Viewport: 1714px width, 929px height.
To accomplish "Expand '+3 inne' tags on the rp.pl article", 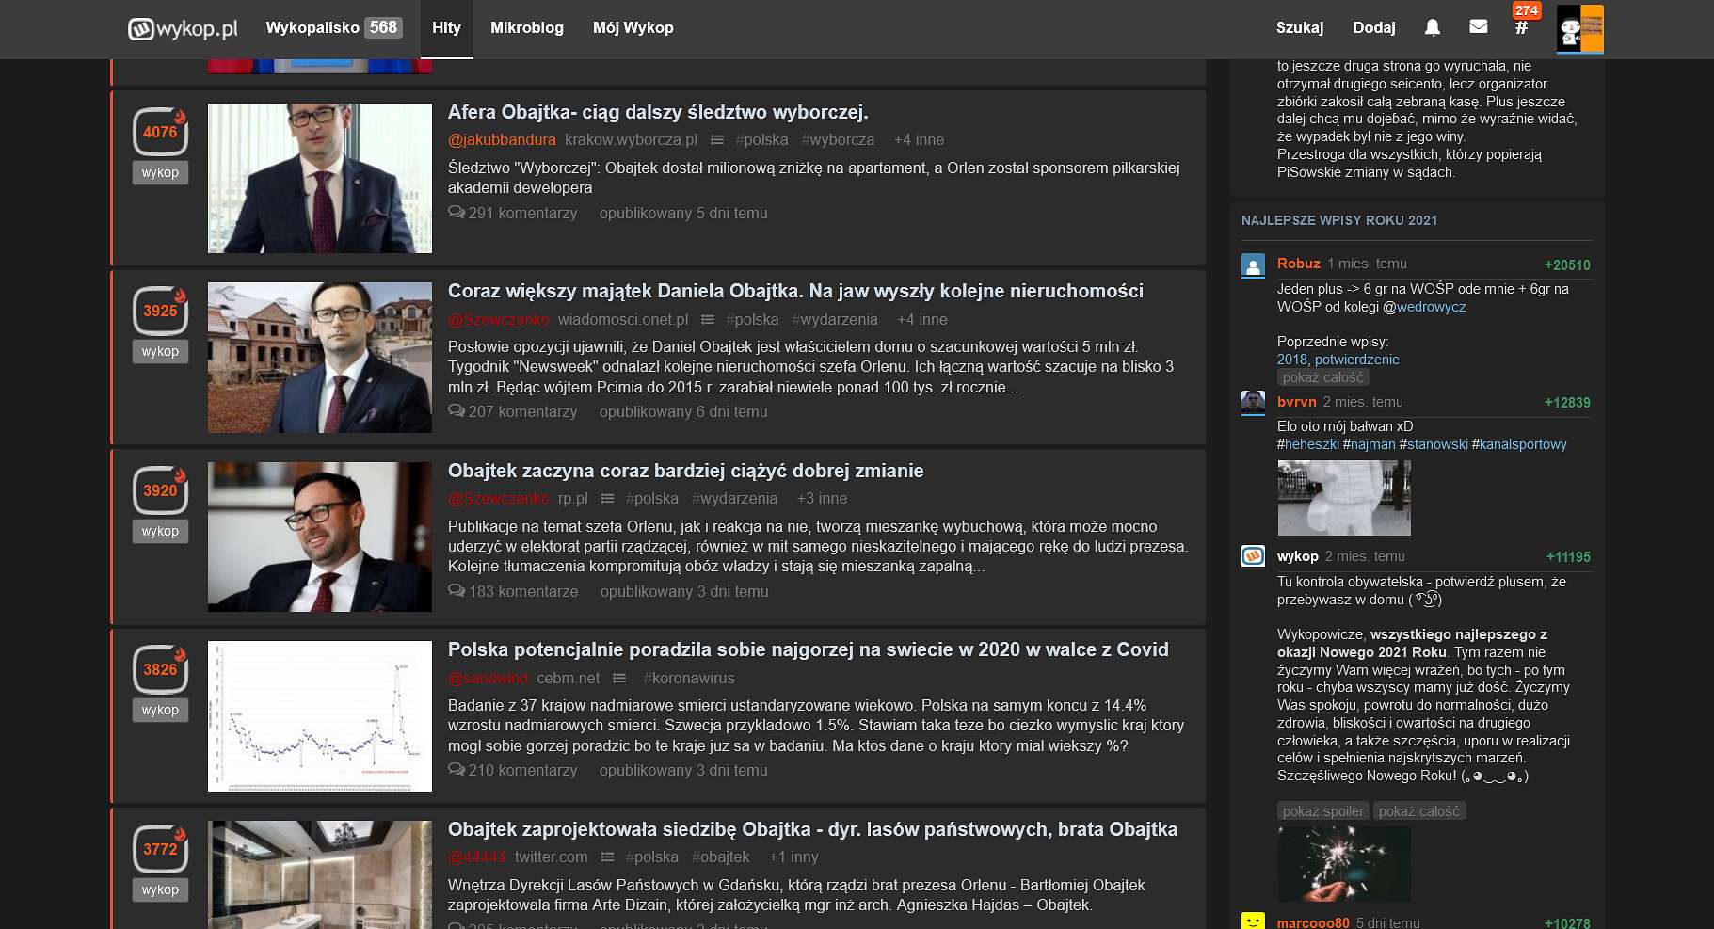I will (x=822, y=498).
